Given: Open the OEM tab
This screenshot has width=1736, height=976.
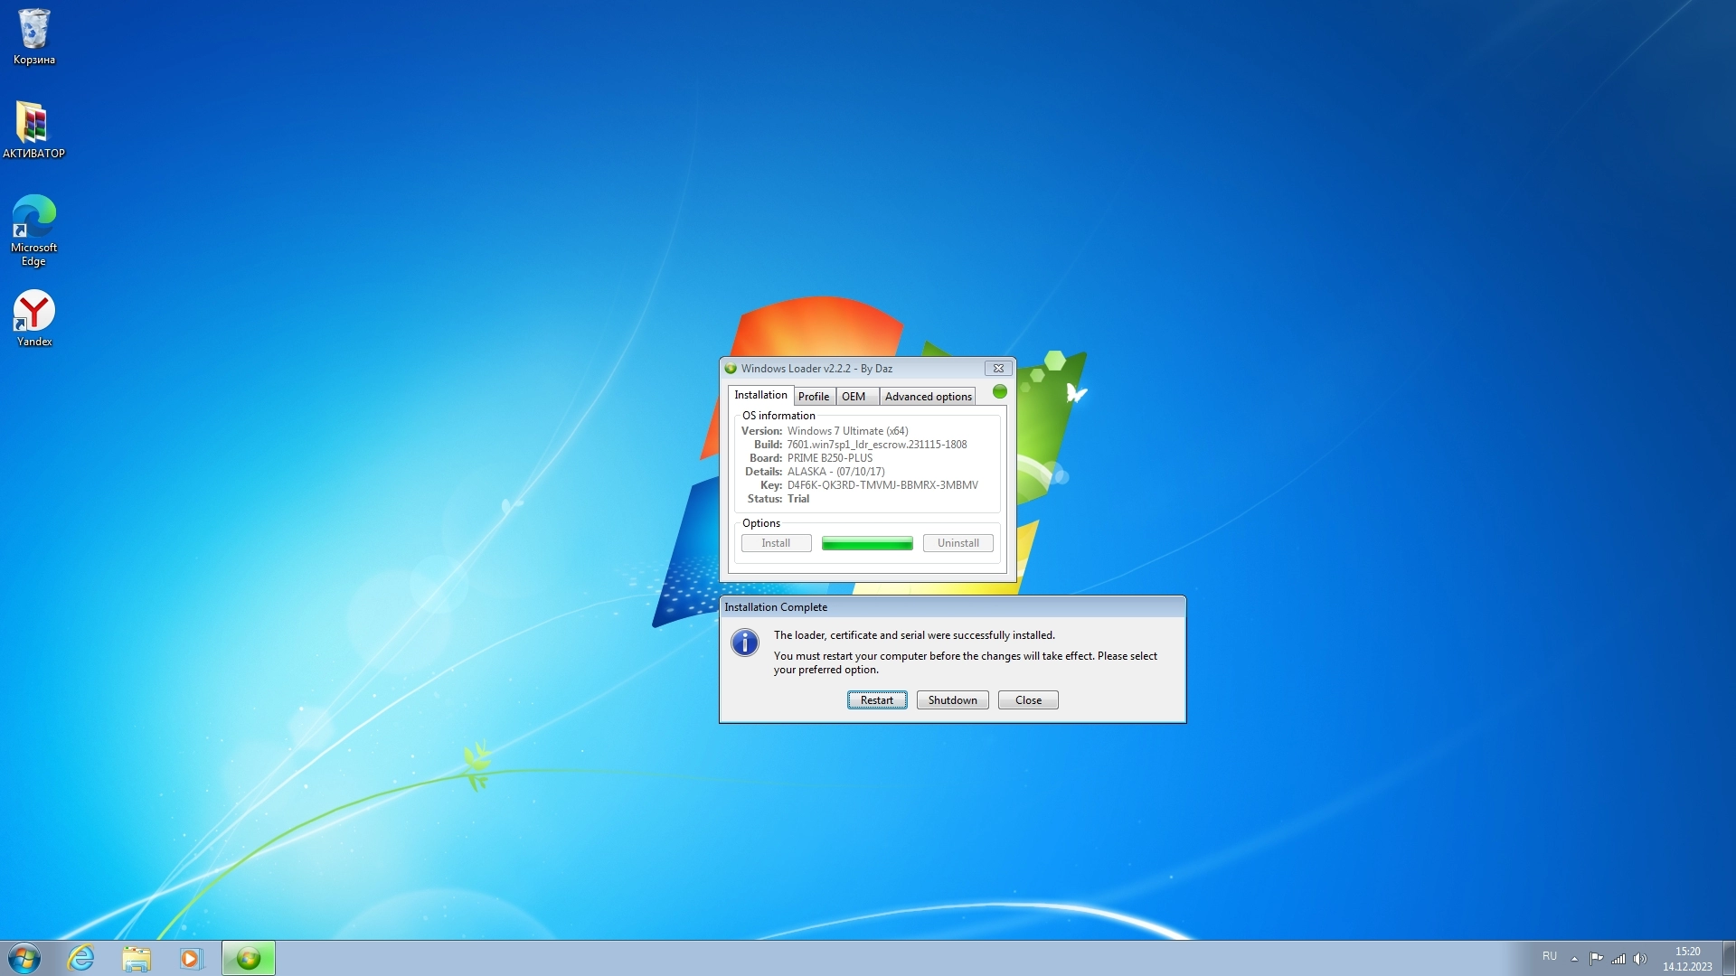Looking at the screenshot, I should pyautogui.click(x=854, y=397).
